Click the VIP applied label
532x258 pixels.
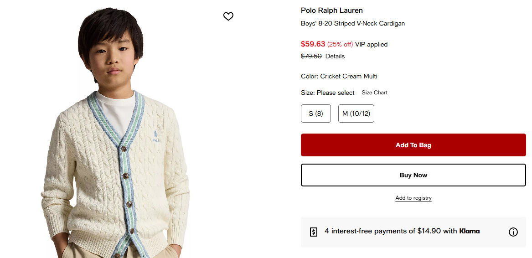pos(371,44)
